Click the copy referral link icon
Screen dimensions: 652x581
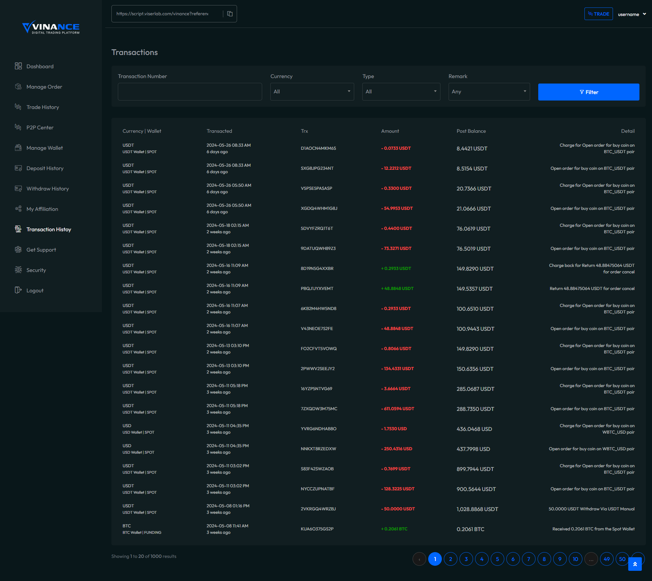coord(230,14)
